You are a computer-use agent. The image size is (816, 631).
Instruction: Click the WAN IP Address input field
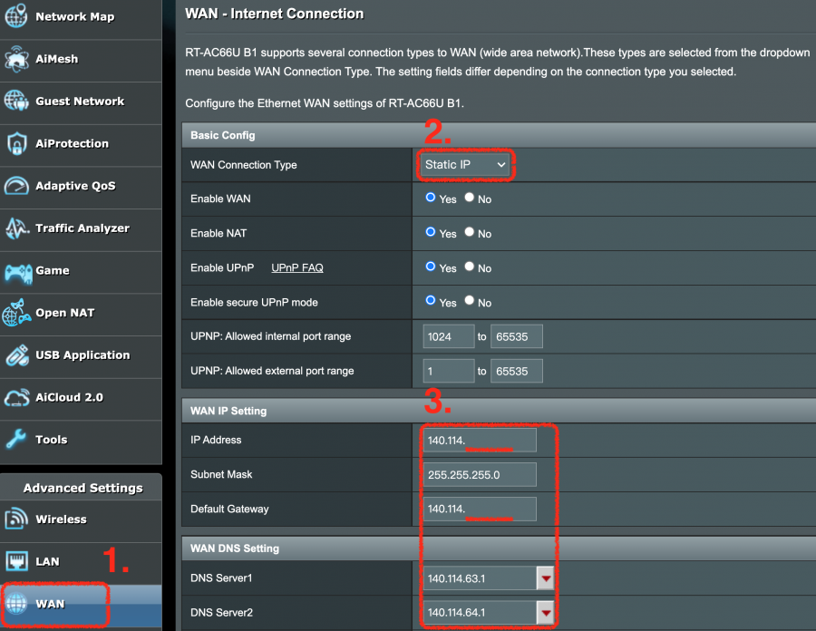(480, 441)
